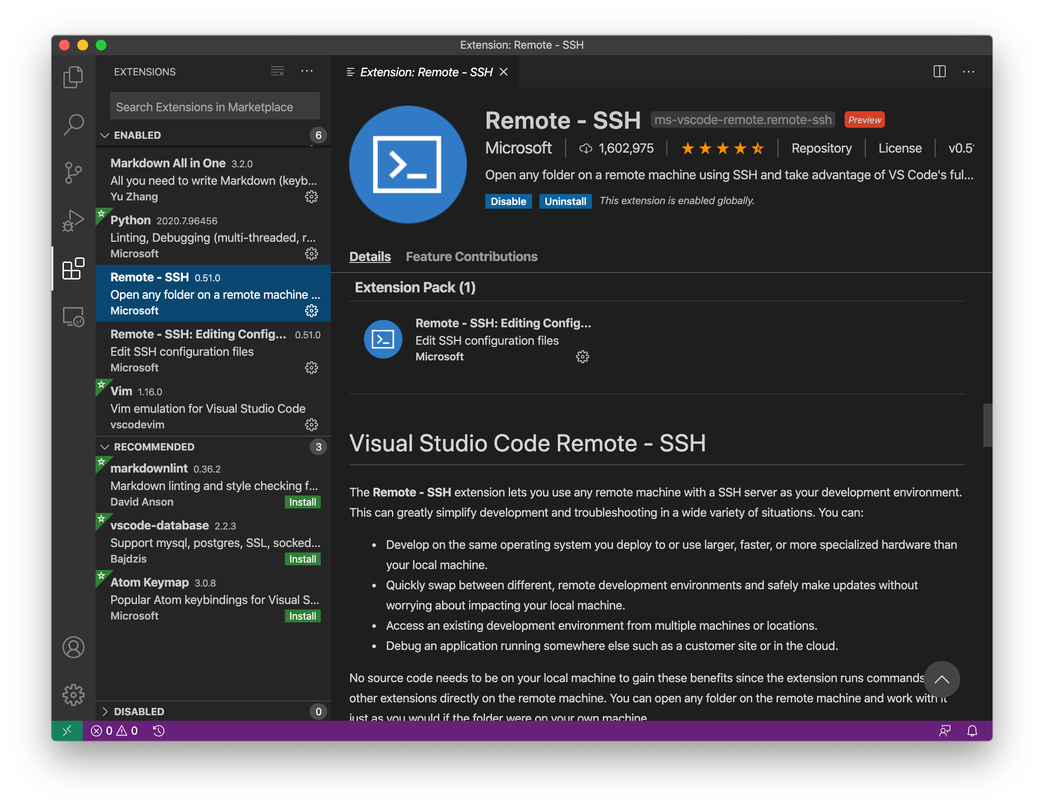This screenshot has width=1044, height=809.
Task: Click the green remote window indicator
Action: tap(67, 730)
